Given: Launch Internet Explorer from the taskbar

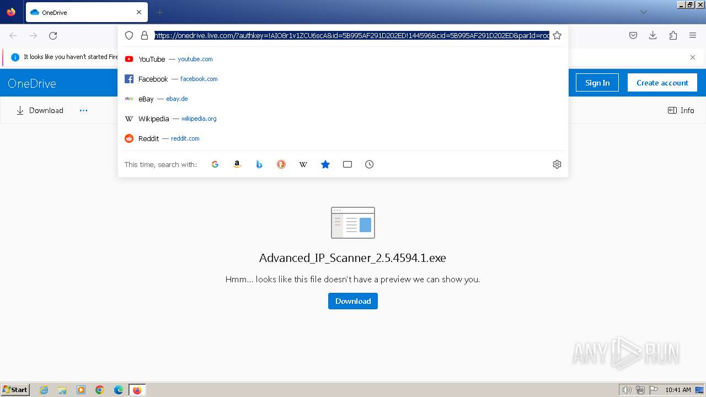Looking at the screenshot, I should click(x=44, y=390).
